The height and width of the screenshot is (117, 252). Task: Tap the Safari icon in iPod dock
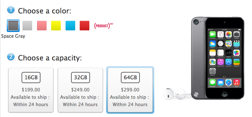coord(228,82)
